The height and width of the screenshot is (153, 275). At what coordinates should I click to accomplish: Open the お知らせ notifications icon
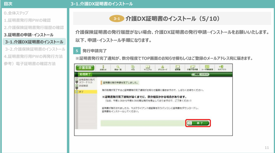(x=103, y=68)
